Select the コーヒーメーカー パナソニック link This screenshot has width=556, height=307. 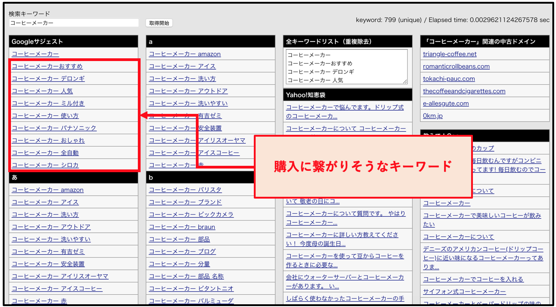54,128
